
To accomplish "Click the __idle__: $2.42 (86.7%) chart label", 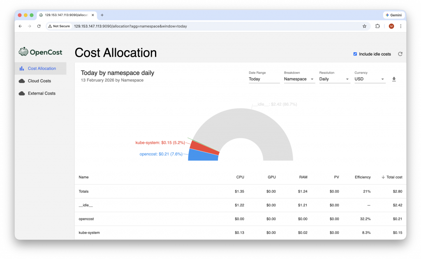I will [275, 104].
